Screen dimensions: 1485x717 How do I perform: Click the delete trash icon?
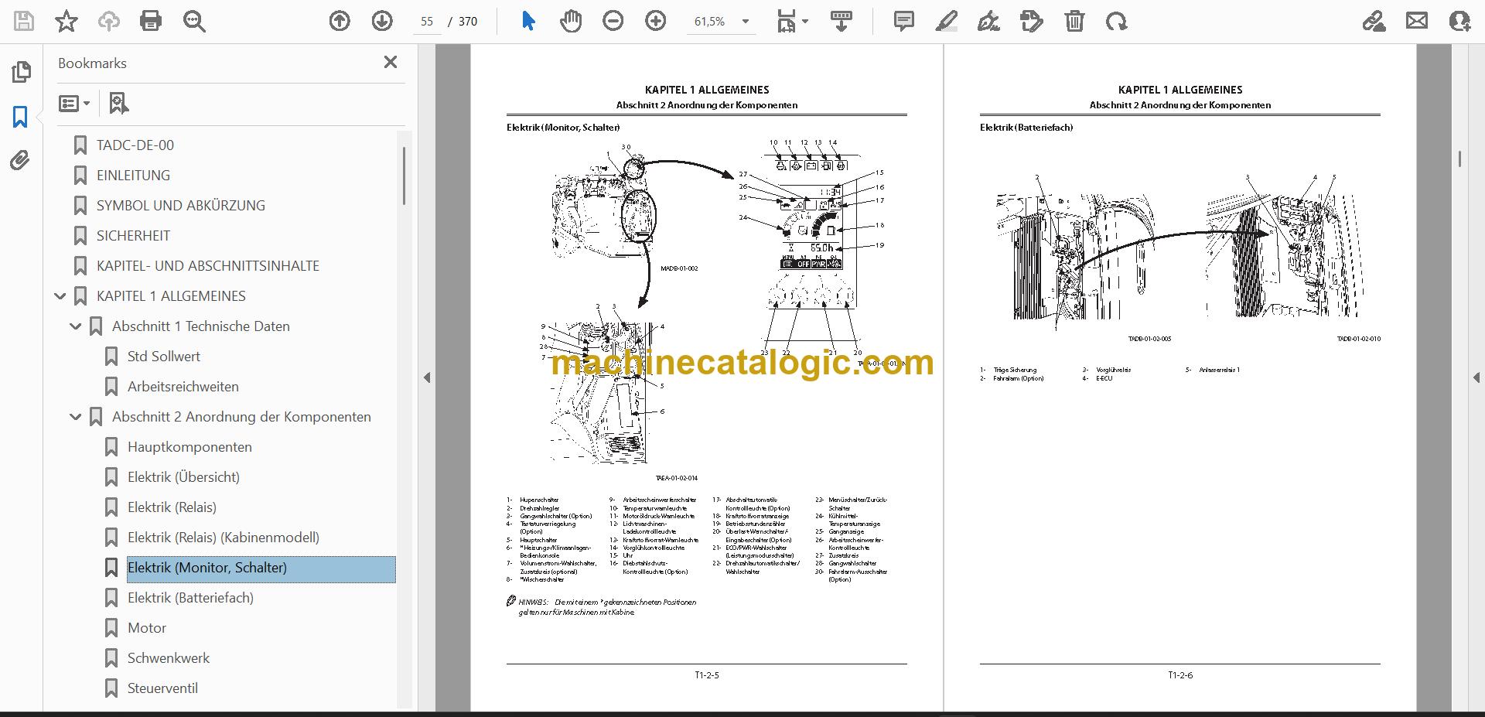[1074, 21]
